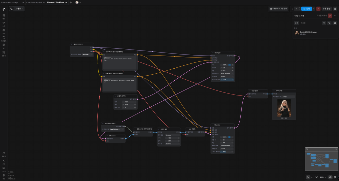Open the model library sidebar icon

4,31
